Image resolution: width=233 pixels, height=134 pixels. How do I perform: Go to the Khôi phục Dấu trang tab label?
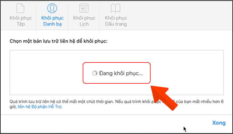tap(116, 21)
